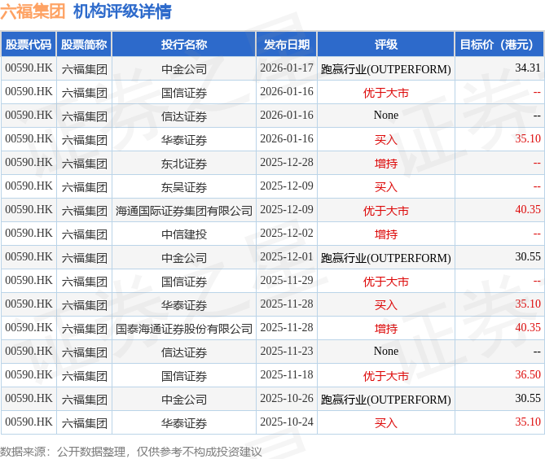
Task: Select the 优于大市 rating for 海通国际
Action: point(386,211)
